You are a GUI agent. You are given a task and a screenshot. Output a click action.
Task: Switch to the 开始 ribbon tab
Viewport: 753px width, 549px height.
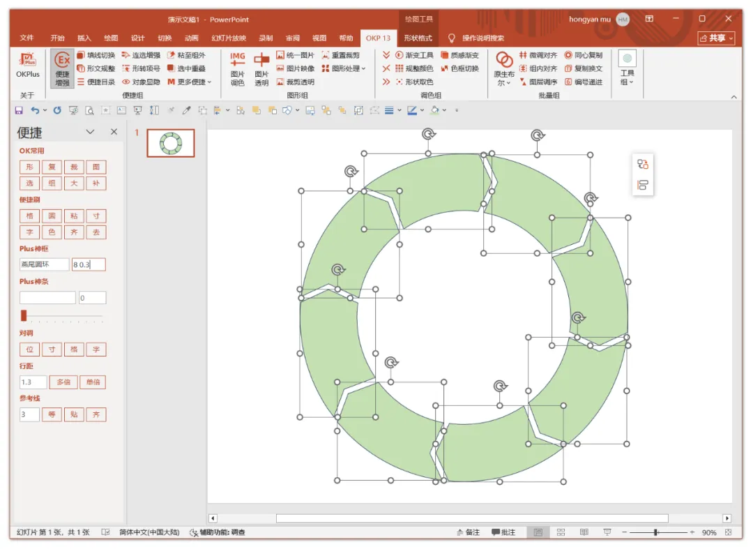[x=58, y=38]
